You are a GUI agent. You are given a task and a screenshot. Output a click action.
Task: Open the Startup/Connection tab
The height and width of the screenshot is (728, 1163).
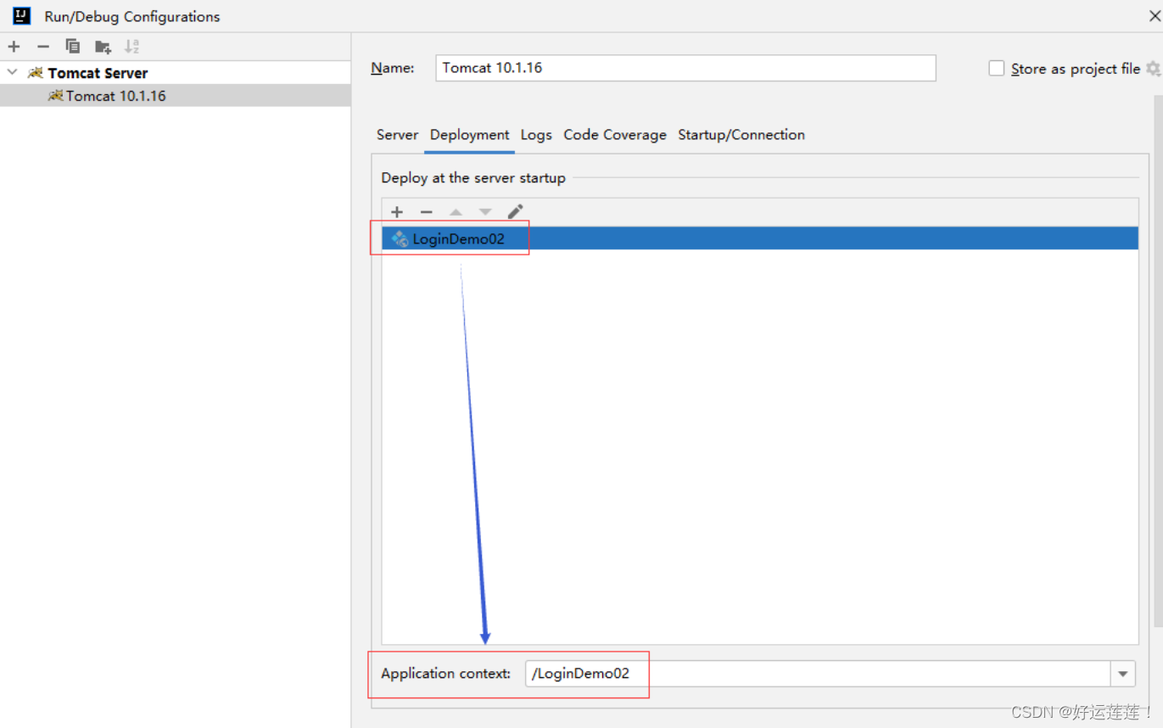point(741,135)
